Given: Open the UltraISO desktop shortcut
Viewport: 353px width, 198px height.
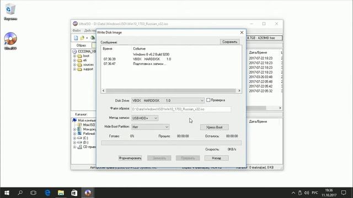Looking at the screenshot, I should coord(10,41).
